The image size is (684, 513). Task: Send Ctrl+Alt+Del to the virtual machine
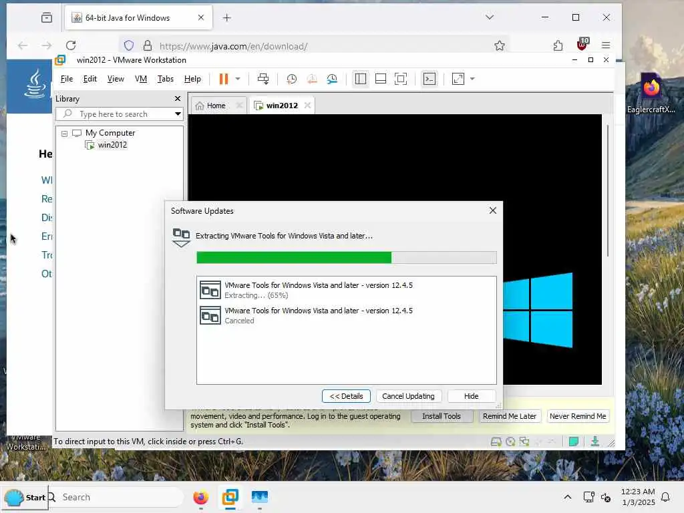click(x=263, y=79)
